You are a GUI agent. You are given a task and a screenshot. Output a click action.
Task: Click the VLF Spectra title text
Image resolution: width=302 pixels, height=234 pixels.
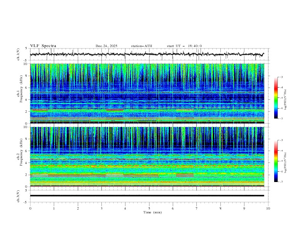tap(43, 46)
